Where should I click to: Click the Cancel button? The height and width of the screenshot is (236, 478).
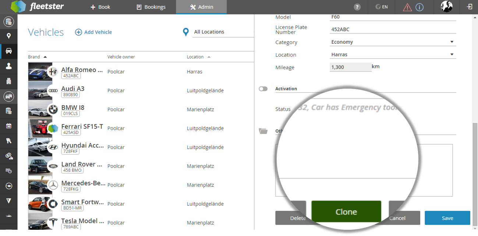pyautogui.click(x=404, y=218)
